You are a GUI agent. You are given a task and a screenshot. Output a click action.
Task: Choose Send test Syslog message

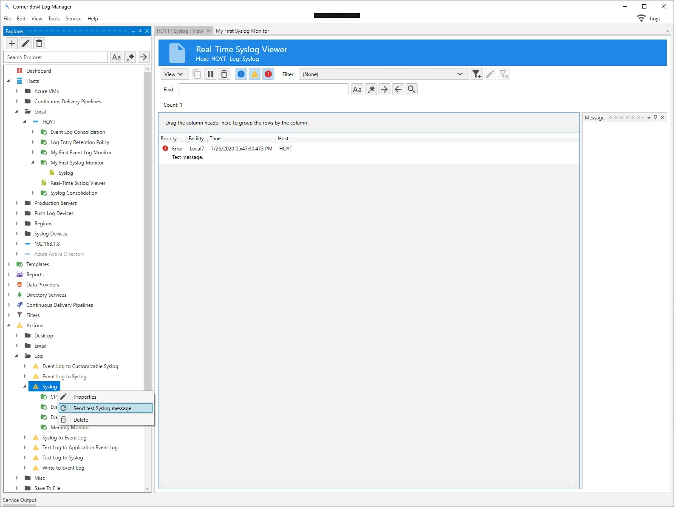[x=102, y=408]
